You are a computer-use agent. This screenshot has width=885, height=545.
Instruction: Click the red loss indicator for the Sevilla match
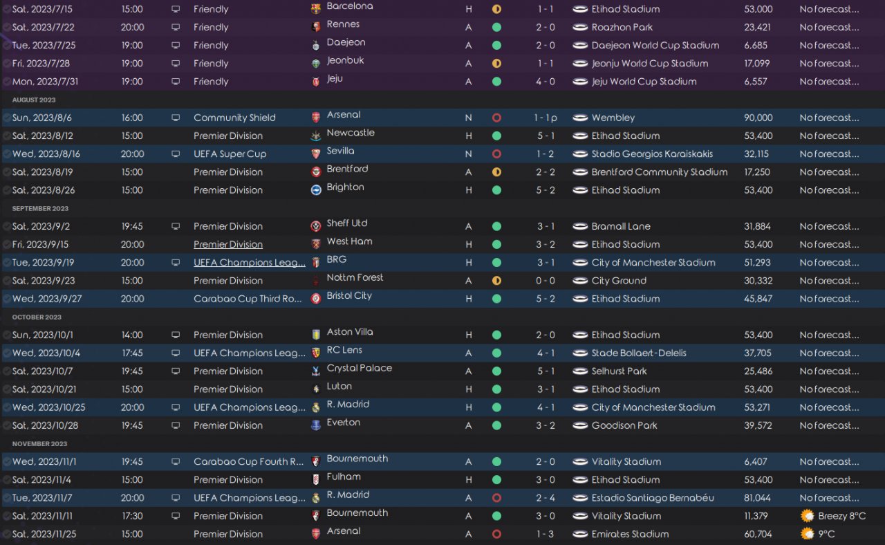click(496, 154)
